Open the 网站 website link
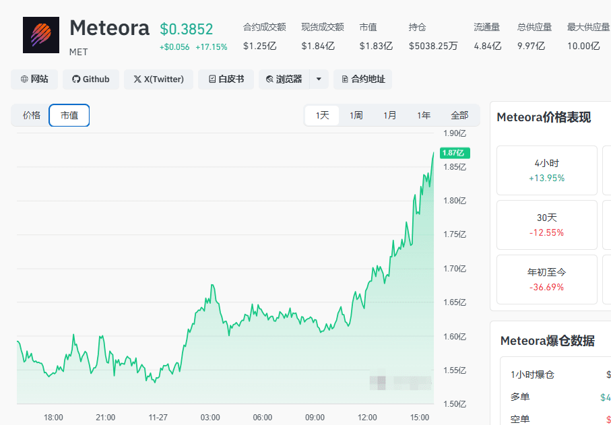The height and width of the screenshot is (425, 611). [x=34, y=79]
